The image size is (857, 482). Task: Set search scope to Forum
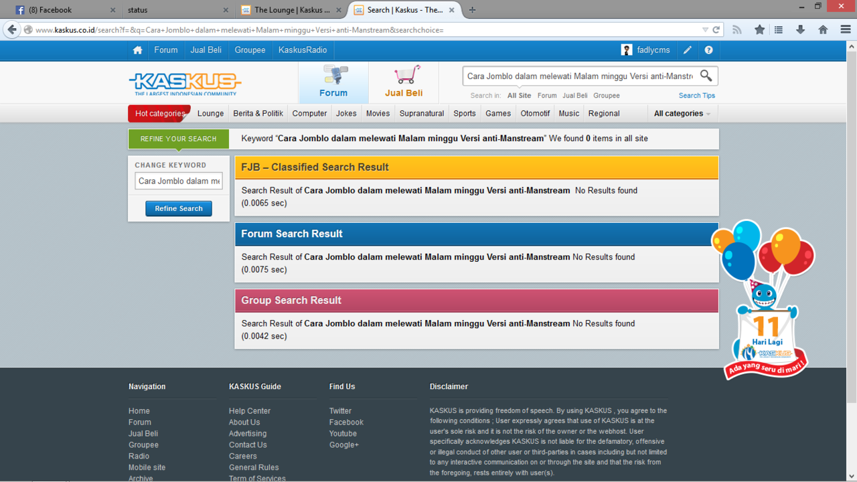pyautogui.click(x=547, y=96)
